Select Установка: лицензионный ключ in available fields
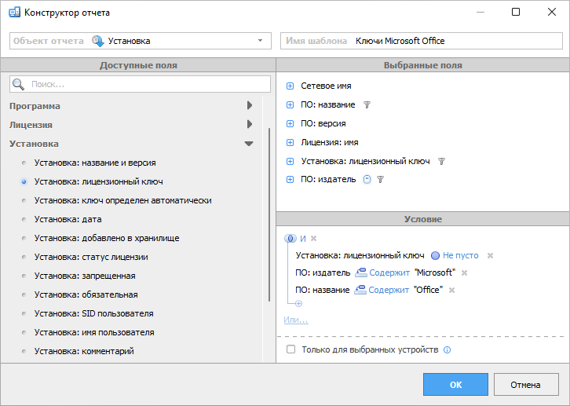Image resolution: width=570 pixels, height=406 pixels. 98,181
